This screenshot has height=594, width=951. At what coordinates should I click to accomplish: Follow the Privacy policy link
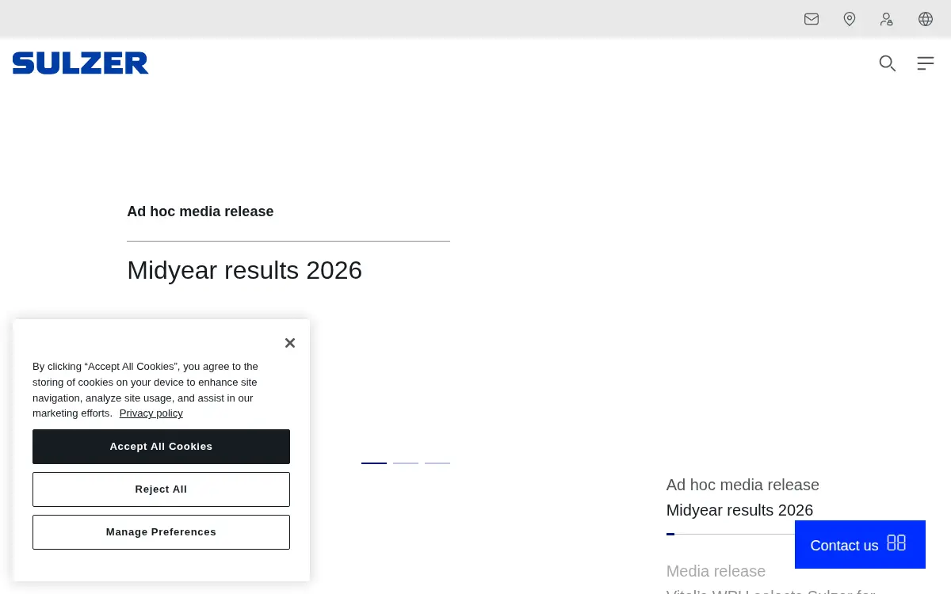coord(151,413)
